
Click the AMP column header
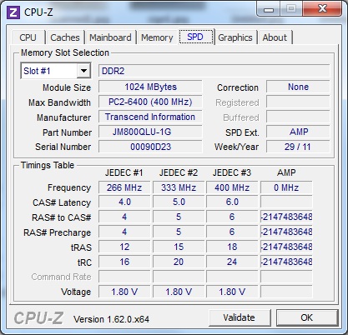[286, 172]
